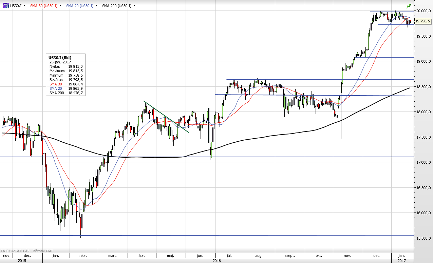Click the red 'SMA 30' value row in info box
This screenshot has height=263, width=433.
[x=66, y=84]
